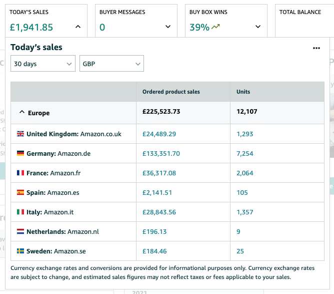Click the Today's Sales amount £1,941.85

31,28
